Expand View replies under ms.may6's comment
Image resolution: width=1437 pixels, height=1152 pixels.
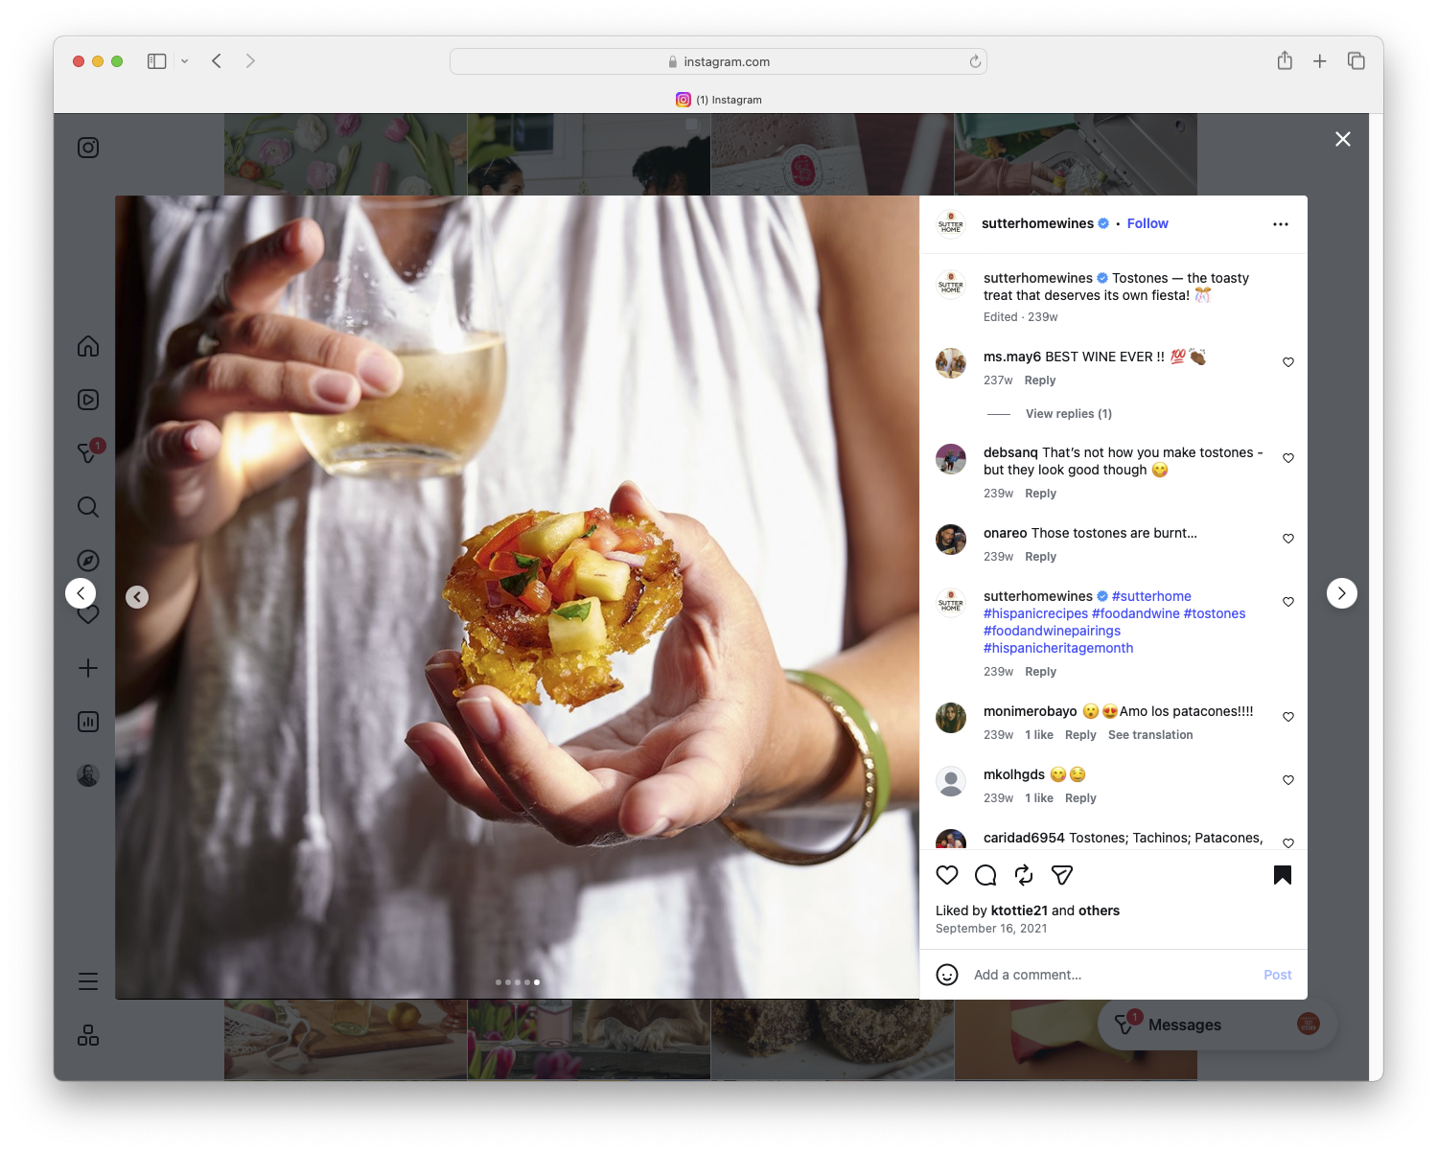1068,413
